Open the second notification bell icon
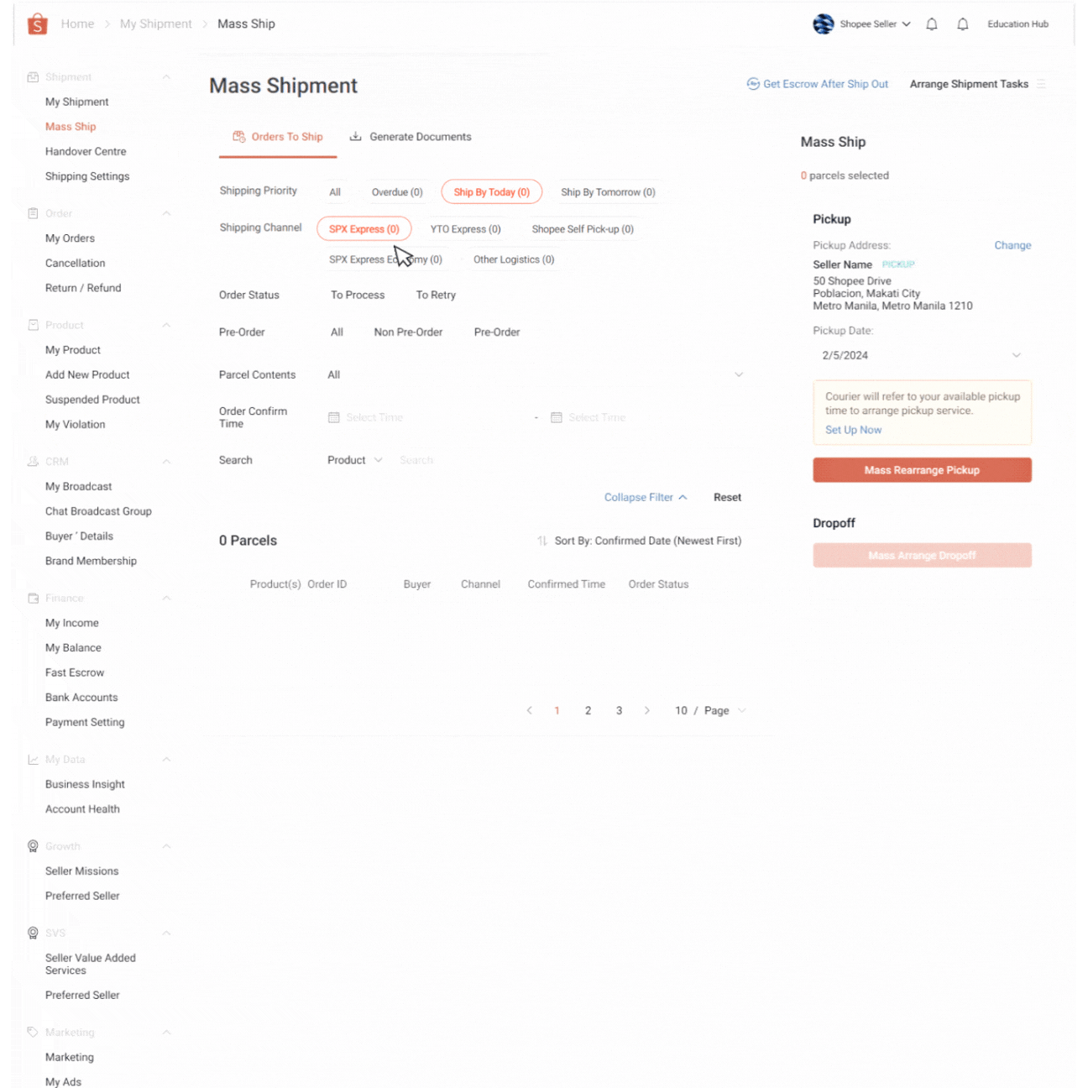This screenshot has width=1088, height=1088. (963, 24)
